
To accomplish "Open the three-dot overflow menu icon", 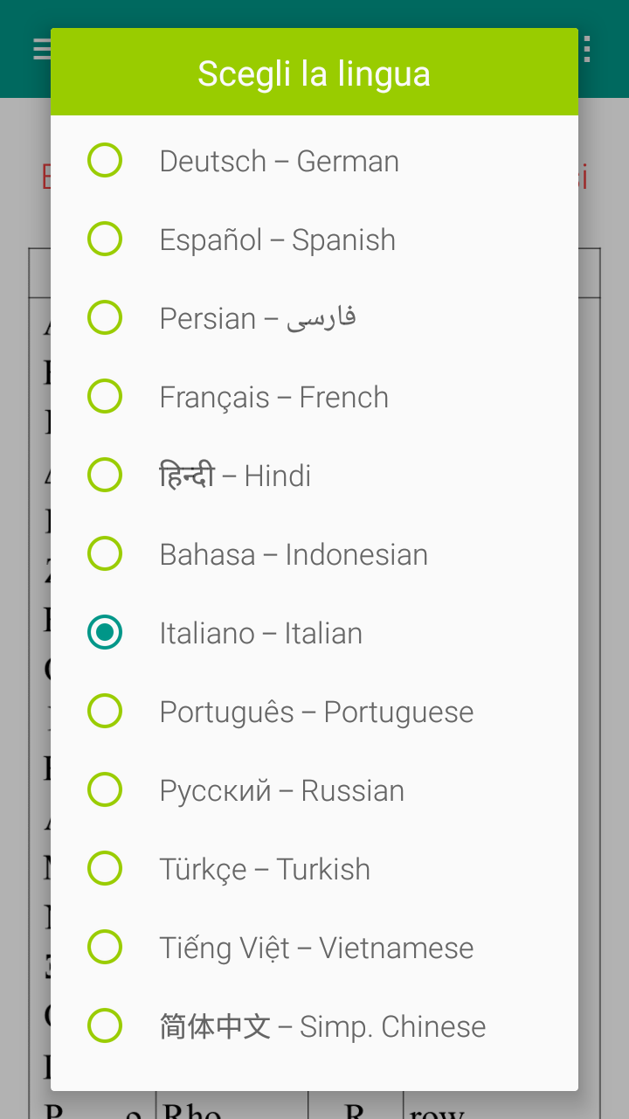I will point(587,49).
